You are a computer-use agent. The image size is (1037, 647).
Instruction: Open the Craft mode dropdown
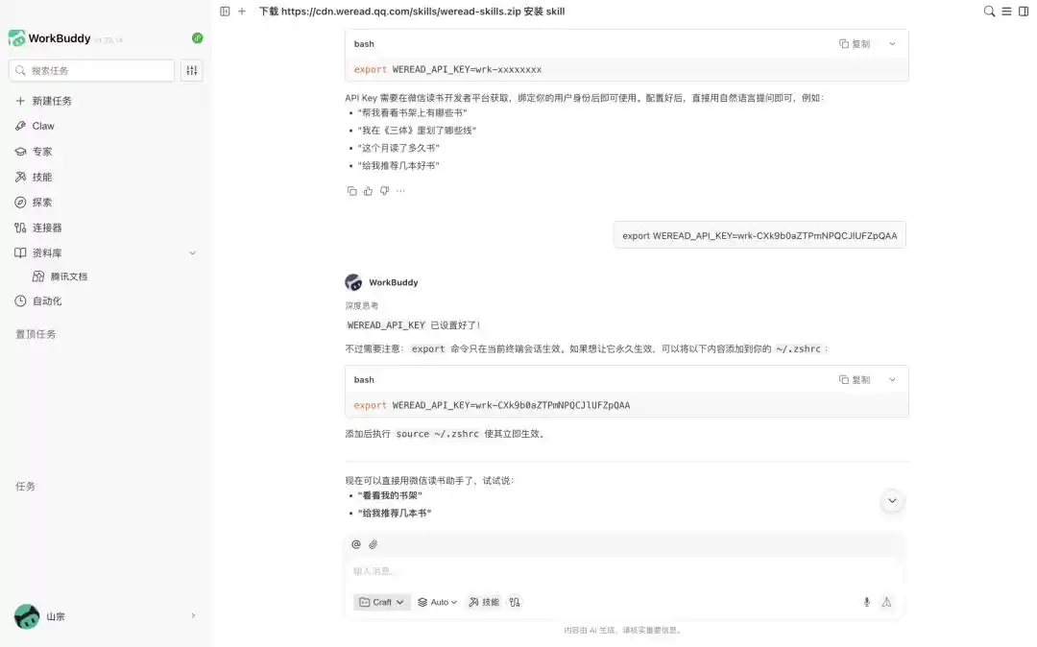381,603
